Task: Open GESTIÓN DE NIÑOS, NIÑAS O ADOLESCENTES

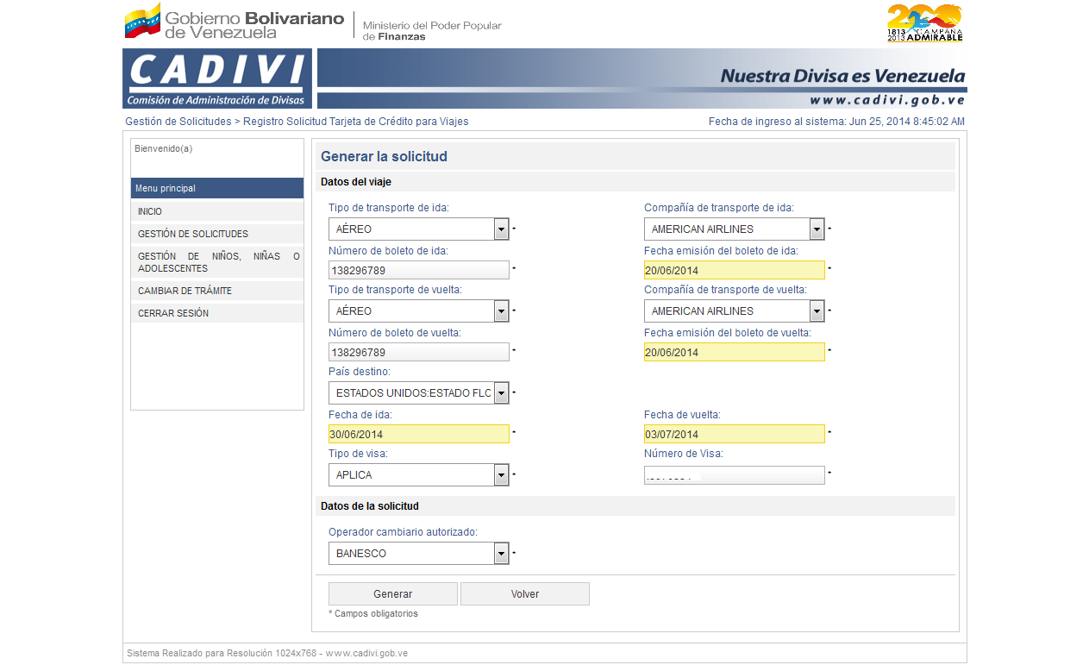Action: (217, 262)
